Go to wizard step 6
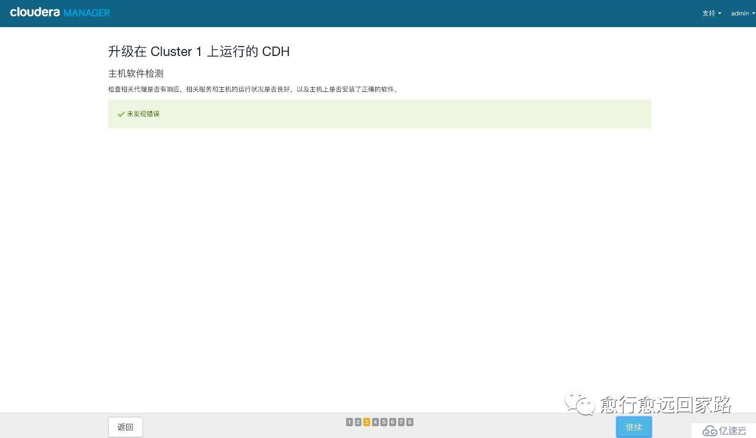This screenshot has height=438, width=756. point(392,422)
